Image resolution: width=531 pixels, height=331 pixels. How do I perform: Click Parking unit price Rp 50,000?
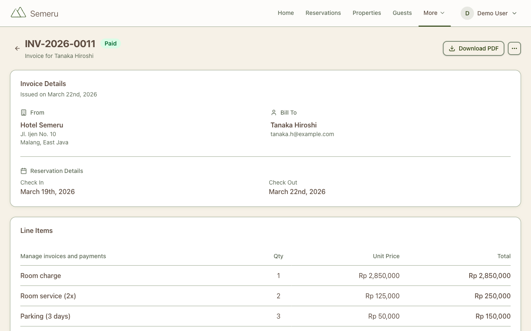tap(384, 316)
